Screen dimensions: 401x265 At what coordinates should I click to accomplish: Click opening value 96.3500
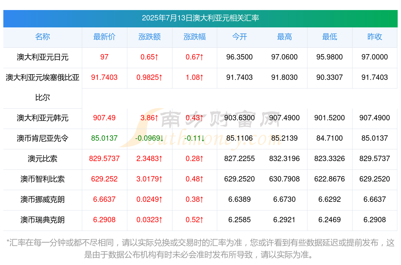240,57
